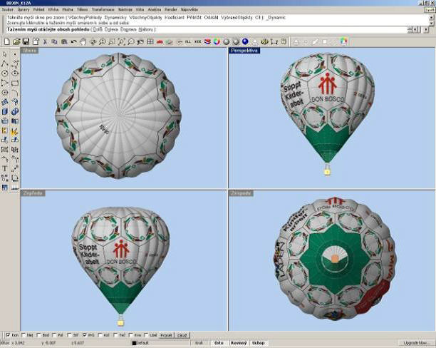
Task: Toggle the Pol osnap checkbox
Action: coord(54,335)
